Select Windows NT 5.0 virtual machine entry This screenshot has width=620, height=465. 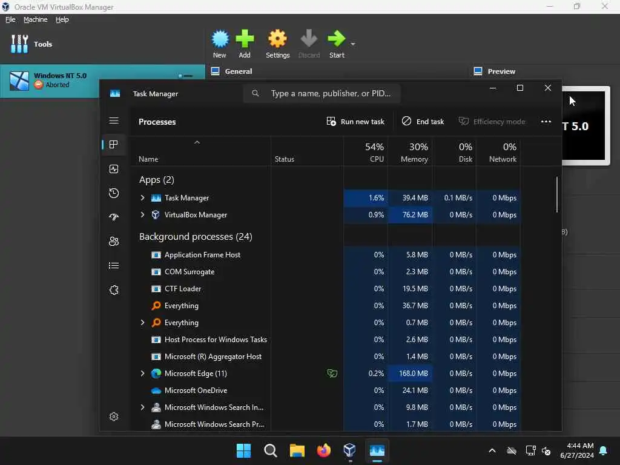coord(102,81)
